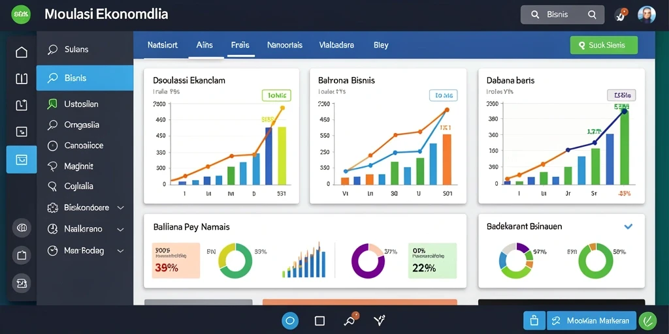This screenshot has width=669, height=334.
Task: Click the rocket notification icon in header
Action: pyautogui.click(x=621, y=15)
